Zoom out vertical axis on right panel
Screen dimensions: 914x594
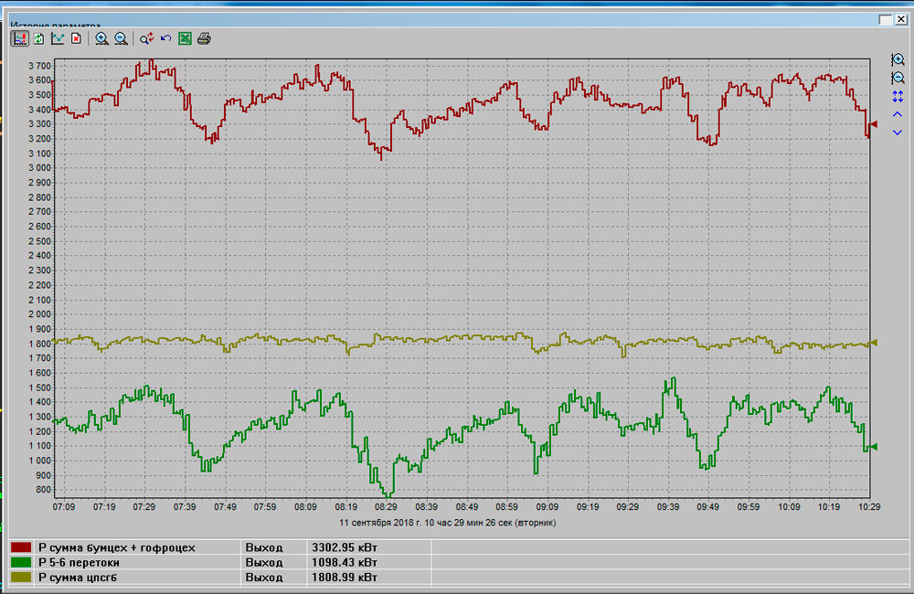tap(898, 78)
